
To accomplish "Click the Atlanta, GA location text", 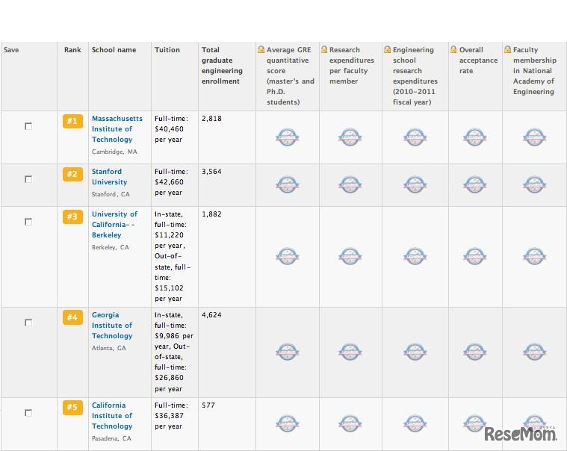I will click(108, 348).
